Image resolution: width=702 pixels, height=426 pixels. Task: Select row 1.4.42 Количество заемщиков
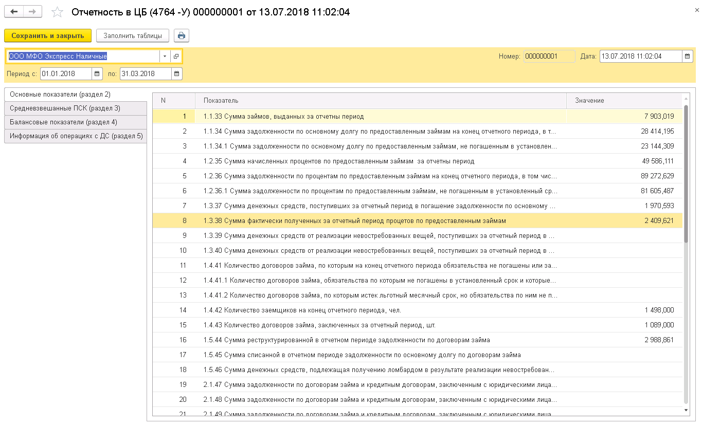pos(418,310)
